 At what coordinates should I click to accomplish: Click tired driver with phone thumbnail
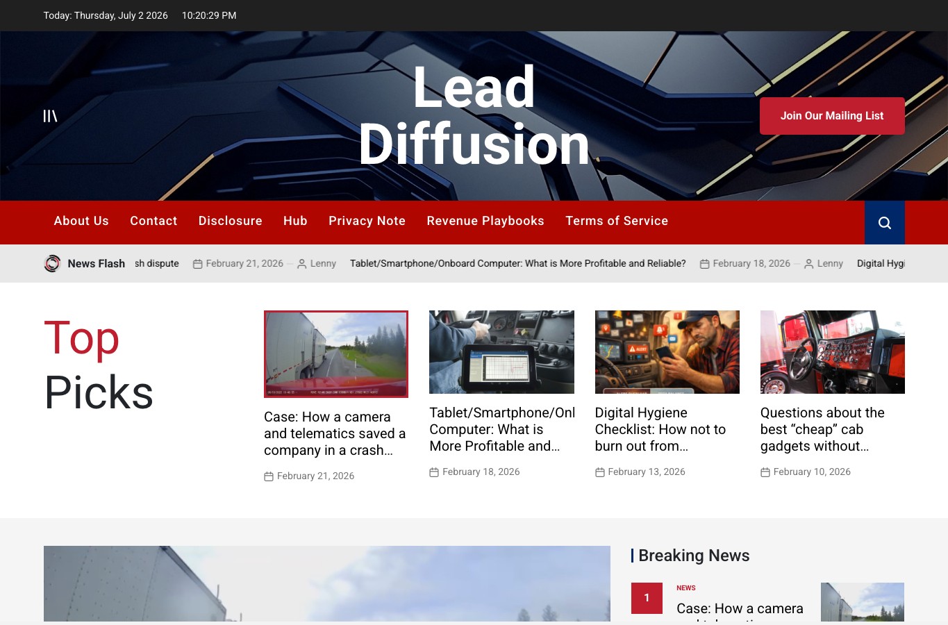(667, 352)
